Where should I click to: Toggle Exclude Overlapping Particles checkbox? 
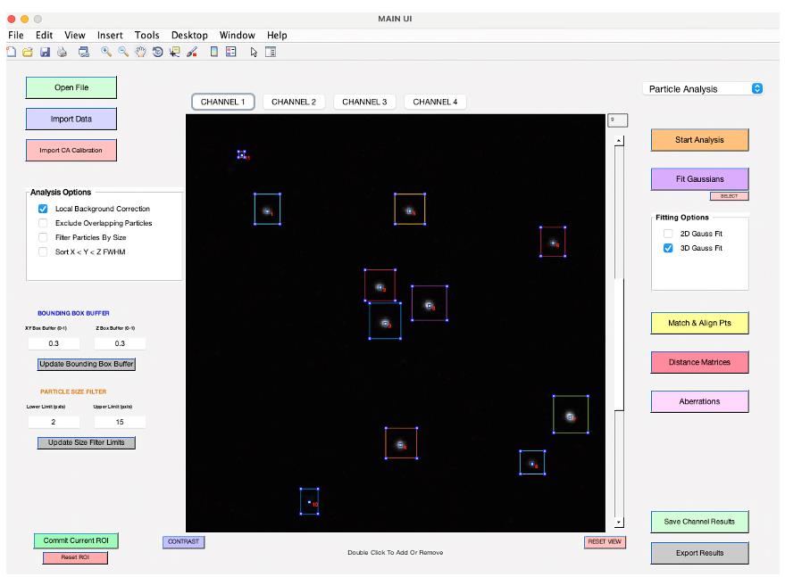[43, 223]
